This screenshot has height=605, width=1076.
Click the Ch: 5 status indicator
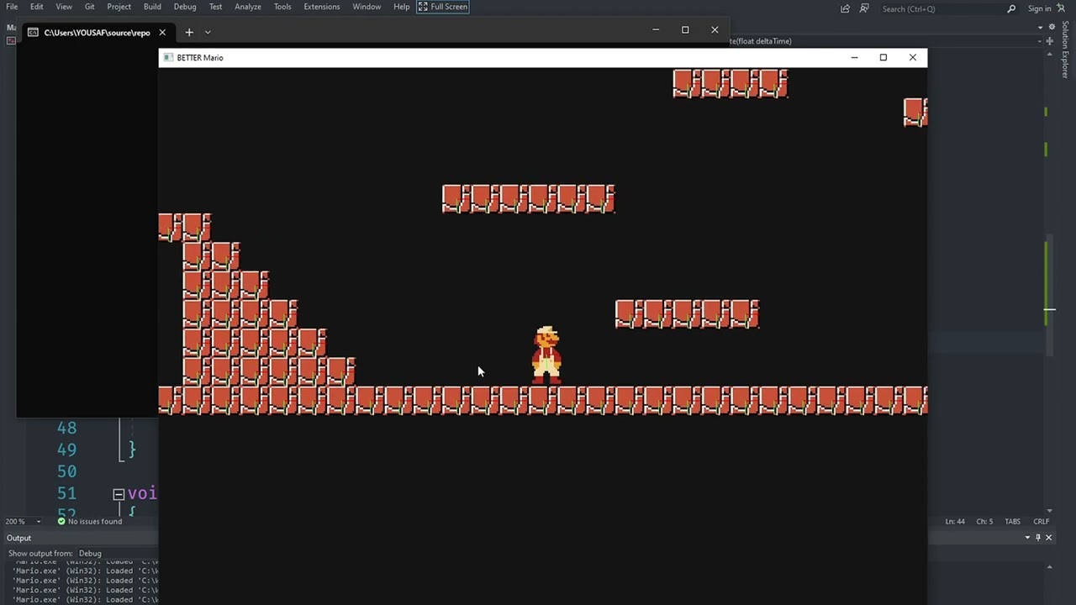(984, 521)
